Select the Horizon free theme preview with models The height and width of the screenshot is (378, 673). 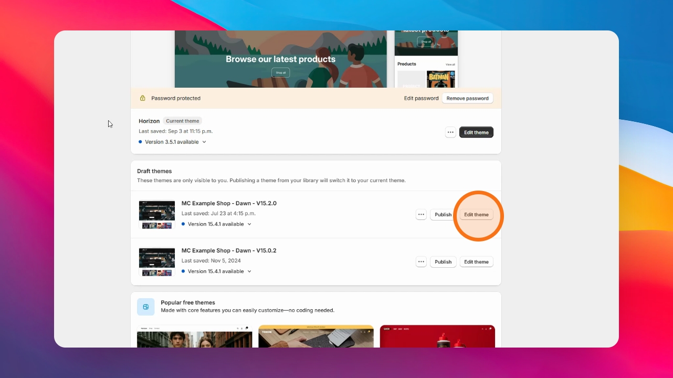click(x=194, y=336)
